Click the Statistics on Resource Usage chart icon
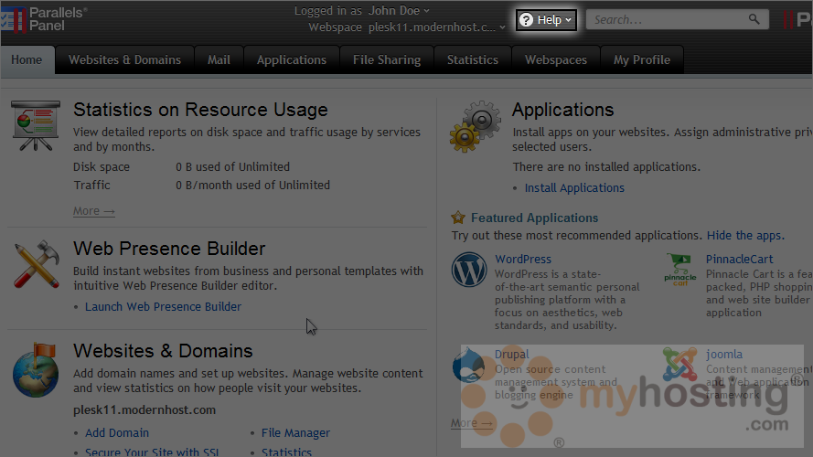 click(x=36, y=125)
